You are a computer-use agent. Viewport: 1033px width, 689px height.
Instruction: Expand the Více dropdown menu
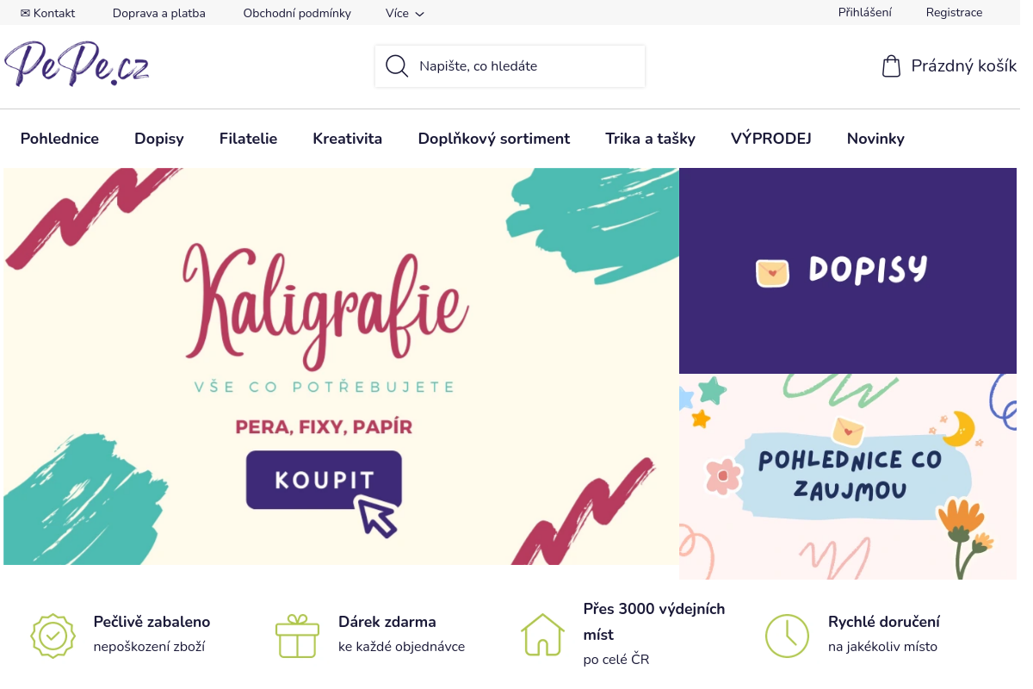405,13
